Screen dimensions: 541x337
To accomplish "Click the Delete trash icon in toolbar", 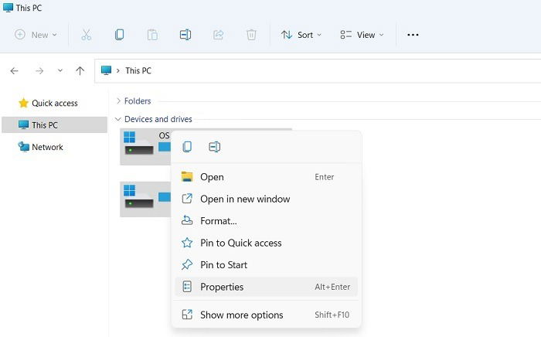I will click(x=251, y=35).
